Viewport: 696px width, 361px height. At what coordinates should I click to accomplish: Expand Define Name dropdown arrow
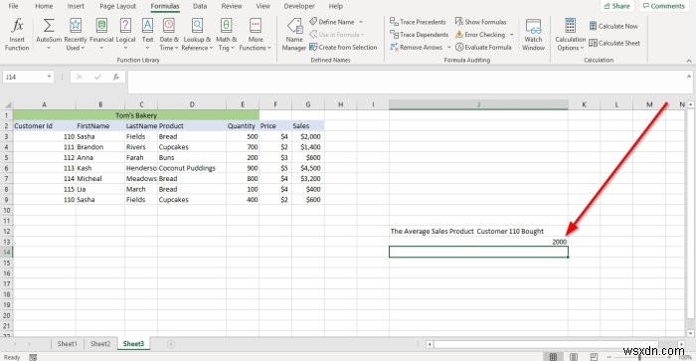point(361,22)
